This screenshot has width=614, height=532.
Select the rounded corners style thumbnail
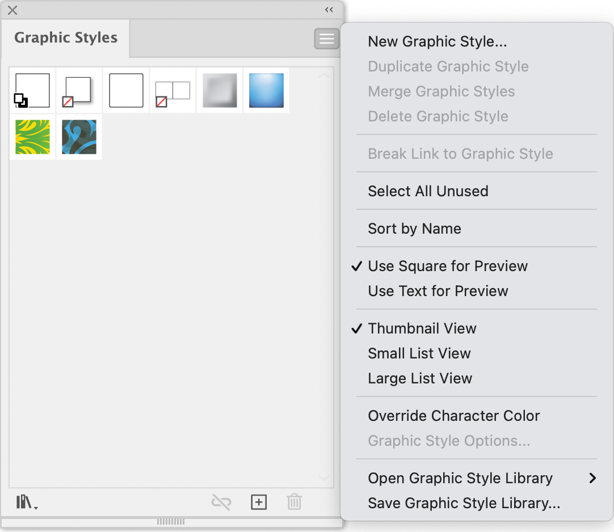tap(126, 90)
